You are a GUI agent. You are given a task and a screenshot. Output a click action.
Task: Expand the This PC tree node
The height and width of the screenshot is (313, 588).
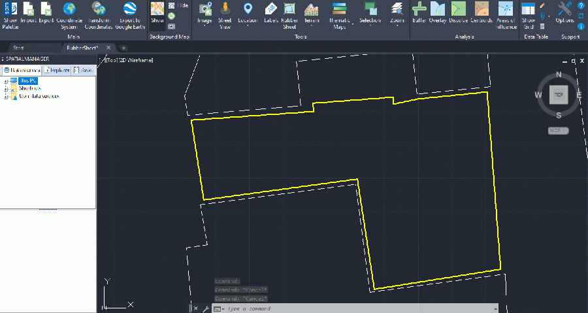coord(5,81)
